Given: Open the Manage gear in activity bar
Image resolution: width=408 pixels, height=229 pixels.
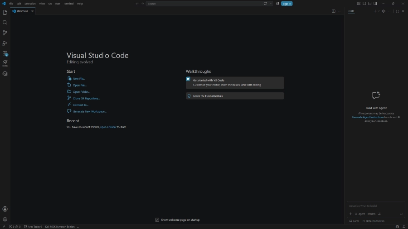Looking at the screenshot, I should click(5, 219).
